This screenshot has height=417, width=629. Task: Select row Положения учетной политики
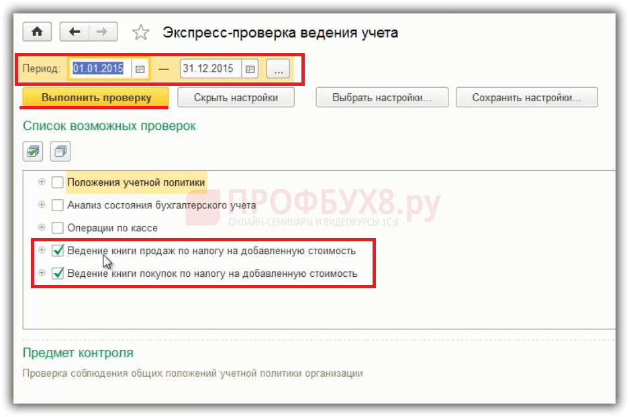[136, 182]
